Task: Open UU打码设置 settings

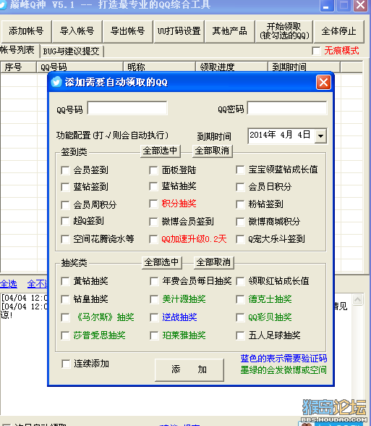Action: pos(179,31)
